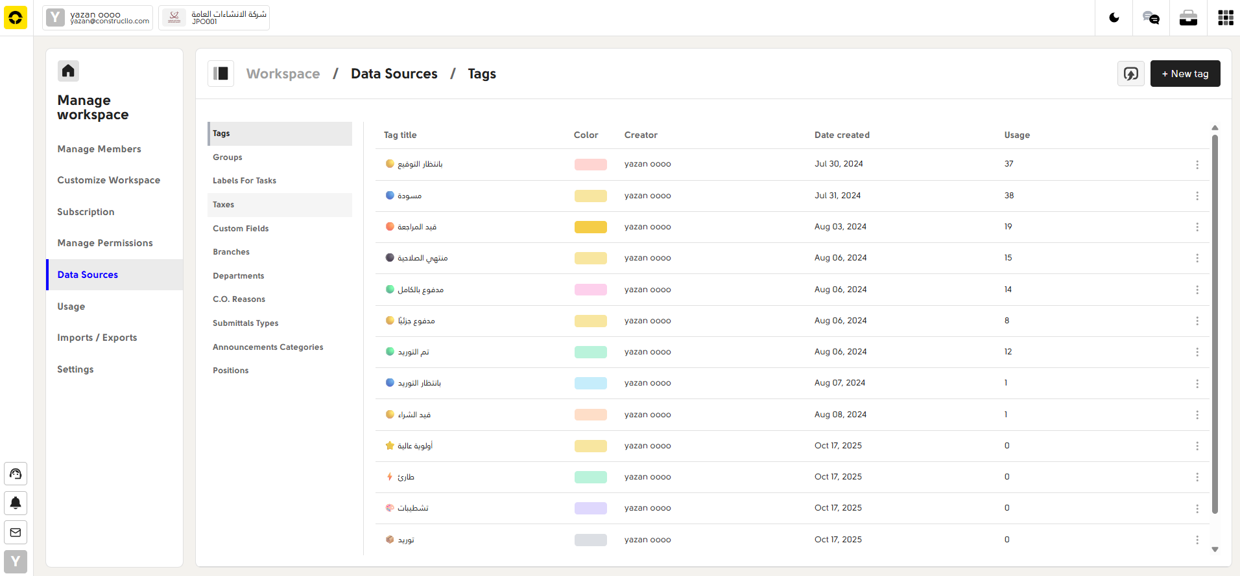Open options menu for tag with usage 37

point(1197,165)
